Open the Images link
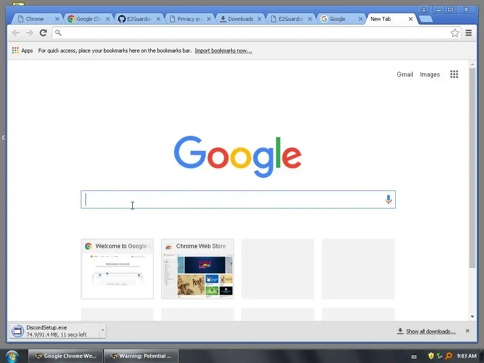This screenshot has height=363, width=484. coord(430,74)
